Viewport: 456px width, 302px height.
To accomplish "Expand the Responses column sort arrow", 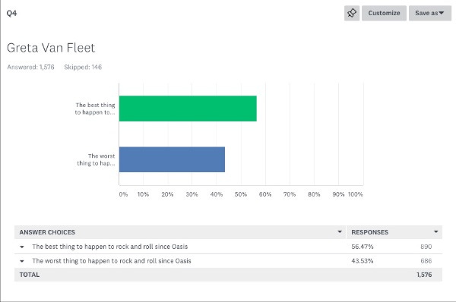I will tap(435, 231).
